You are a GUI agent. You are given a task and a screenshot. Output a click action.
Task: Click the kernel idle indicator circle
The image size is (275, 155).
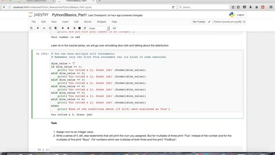point(244,22)
